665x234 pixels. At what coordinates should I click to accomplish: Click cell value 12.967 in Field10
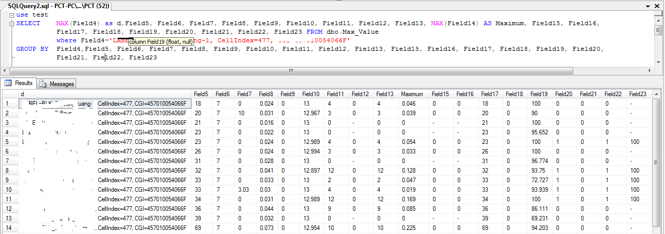tap(313, 113)
